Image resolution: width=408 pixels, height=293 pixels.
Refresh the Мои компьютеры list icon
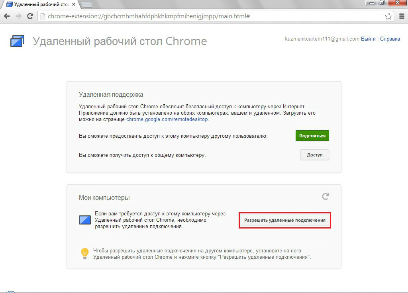click(x=325, y=196)
